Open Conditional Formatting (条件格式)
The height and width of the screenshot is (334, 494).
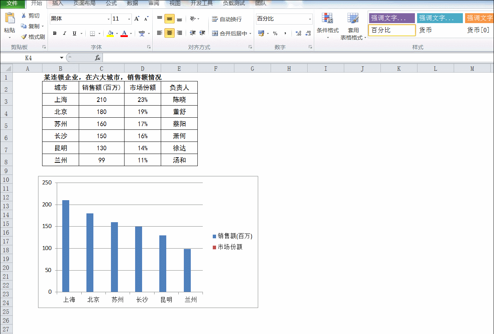(328, 26)
